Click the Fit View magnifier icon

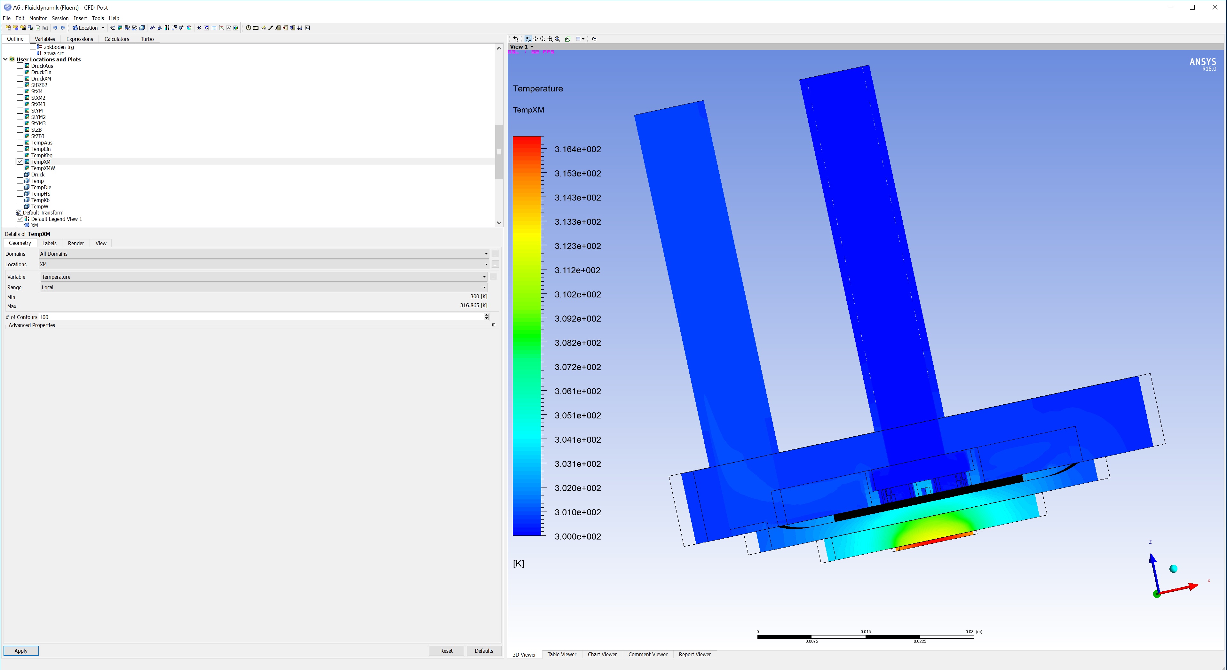click(x=557, y=39)
